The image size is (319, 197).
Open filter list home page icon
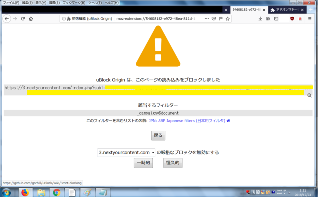point(228,121)
